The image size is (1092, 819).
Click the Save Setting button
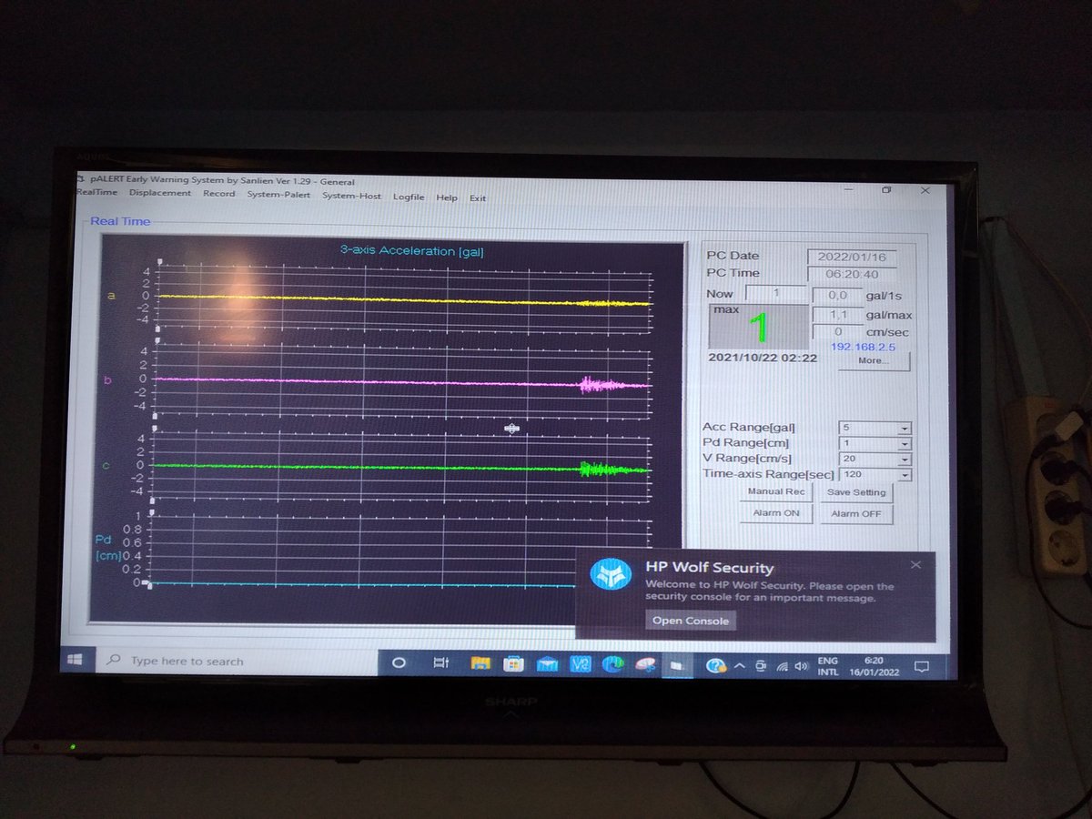[x=856, y=492]
